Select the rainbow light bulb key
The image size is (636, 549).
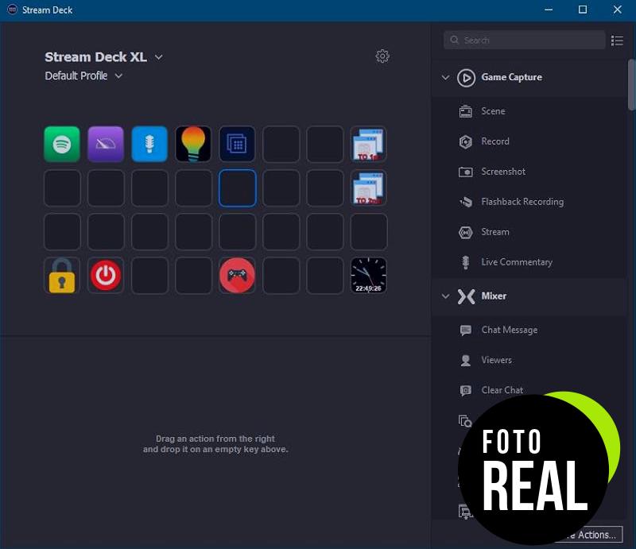(193, 145)
